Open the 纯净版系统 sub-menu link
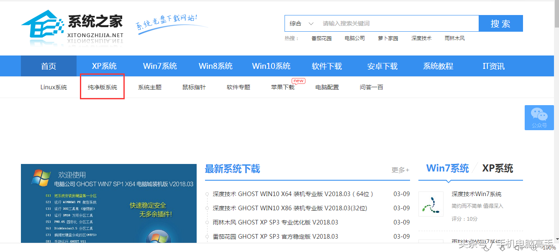Image resolution: width=559 pixels, height=252 pixels. coord(103,87)
